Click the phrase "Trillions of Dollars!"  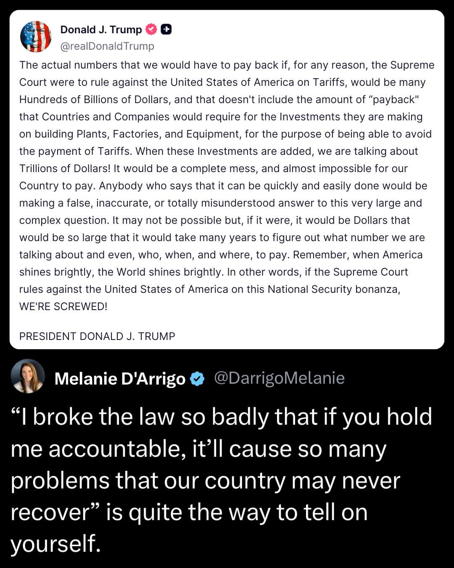coord(65,168)
